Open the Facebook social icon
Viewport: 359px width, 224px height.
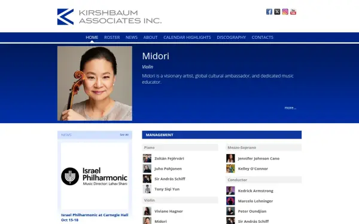point(269,12)
